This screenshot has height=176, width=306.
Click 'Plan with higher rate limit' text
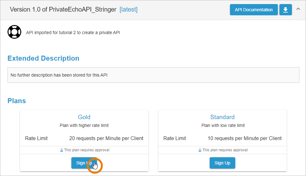click(84, 125)
